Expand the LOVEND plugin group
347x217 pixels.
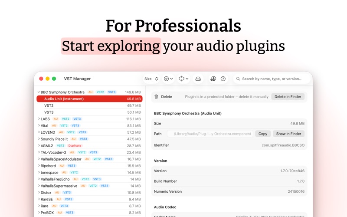(x=39, y=132)
